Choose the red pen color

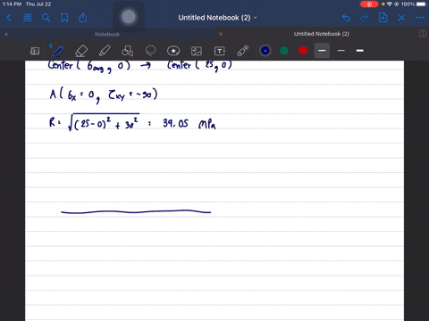click(x=303, y=51)
